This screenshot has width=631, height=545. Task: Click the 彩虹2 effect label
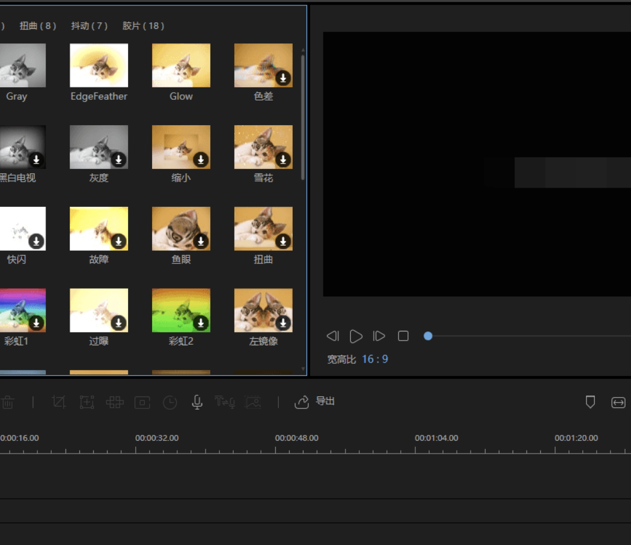[x=181, y=341]
